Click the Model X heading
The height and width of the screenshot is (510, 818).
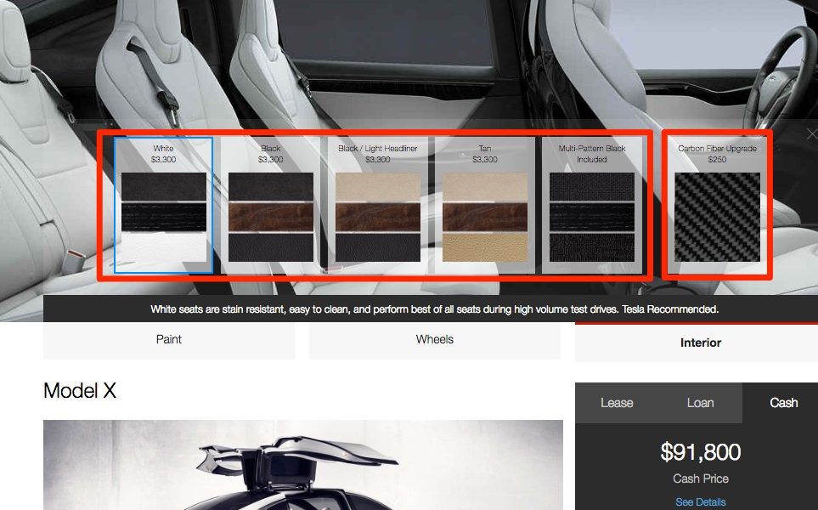click(80, 390)
